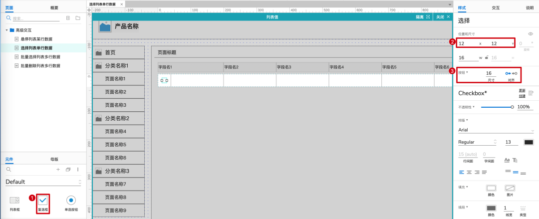Image resolution: width=539 pixels, height=219 pixels.
Task: Click the opacity slider handle
Action: tap(512, 107)
